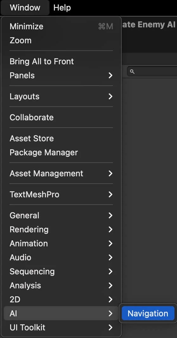Click into the search input field
Viewport: 177px width, 338px height.
pos(152,72)
